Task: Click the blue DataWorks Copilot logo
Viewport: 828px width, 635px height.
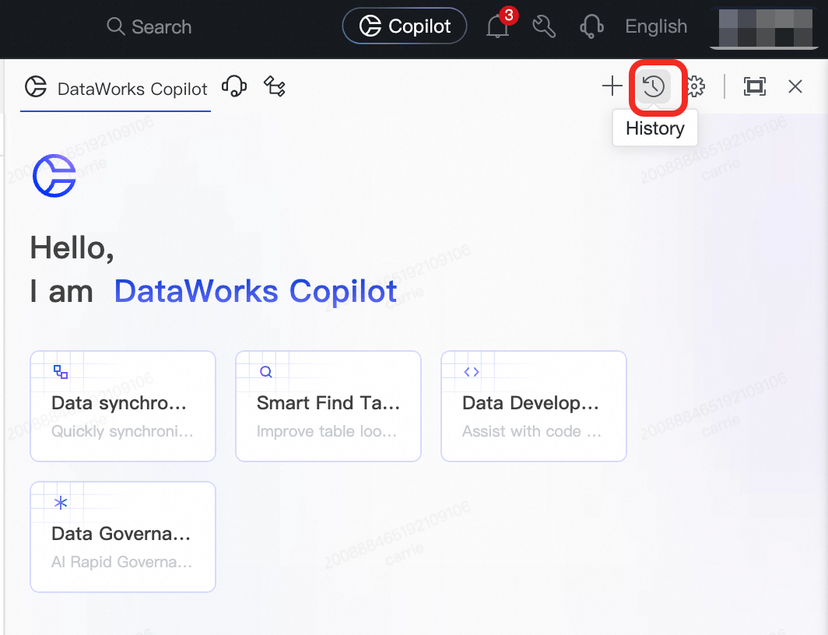Action: pyautogui.click(x=54, y=176)
